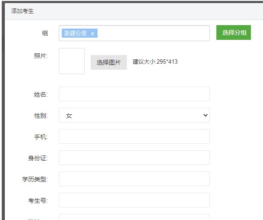The width and height of the screenshot is (263, 220).
Task: Click the 考生号 field label
Action: 38,201
